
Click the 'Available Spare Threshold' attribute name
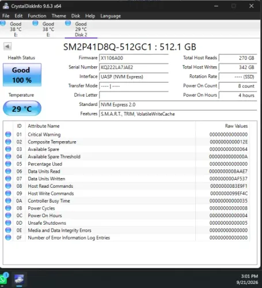[x=54, y=157]
